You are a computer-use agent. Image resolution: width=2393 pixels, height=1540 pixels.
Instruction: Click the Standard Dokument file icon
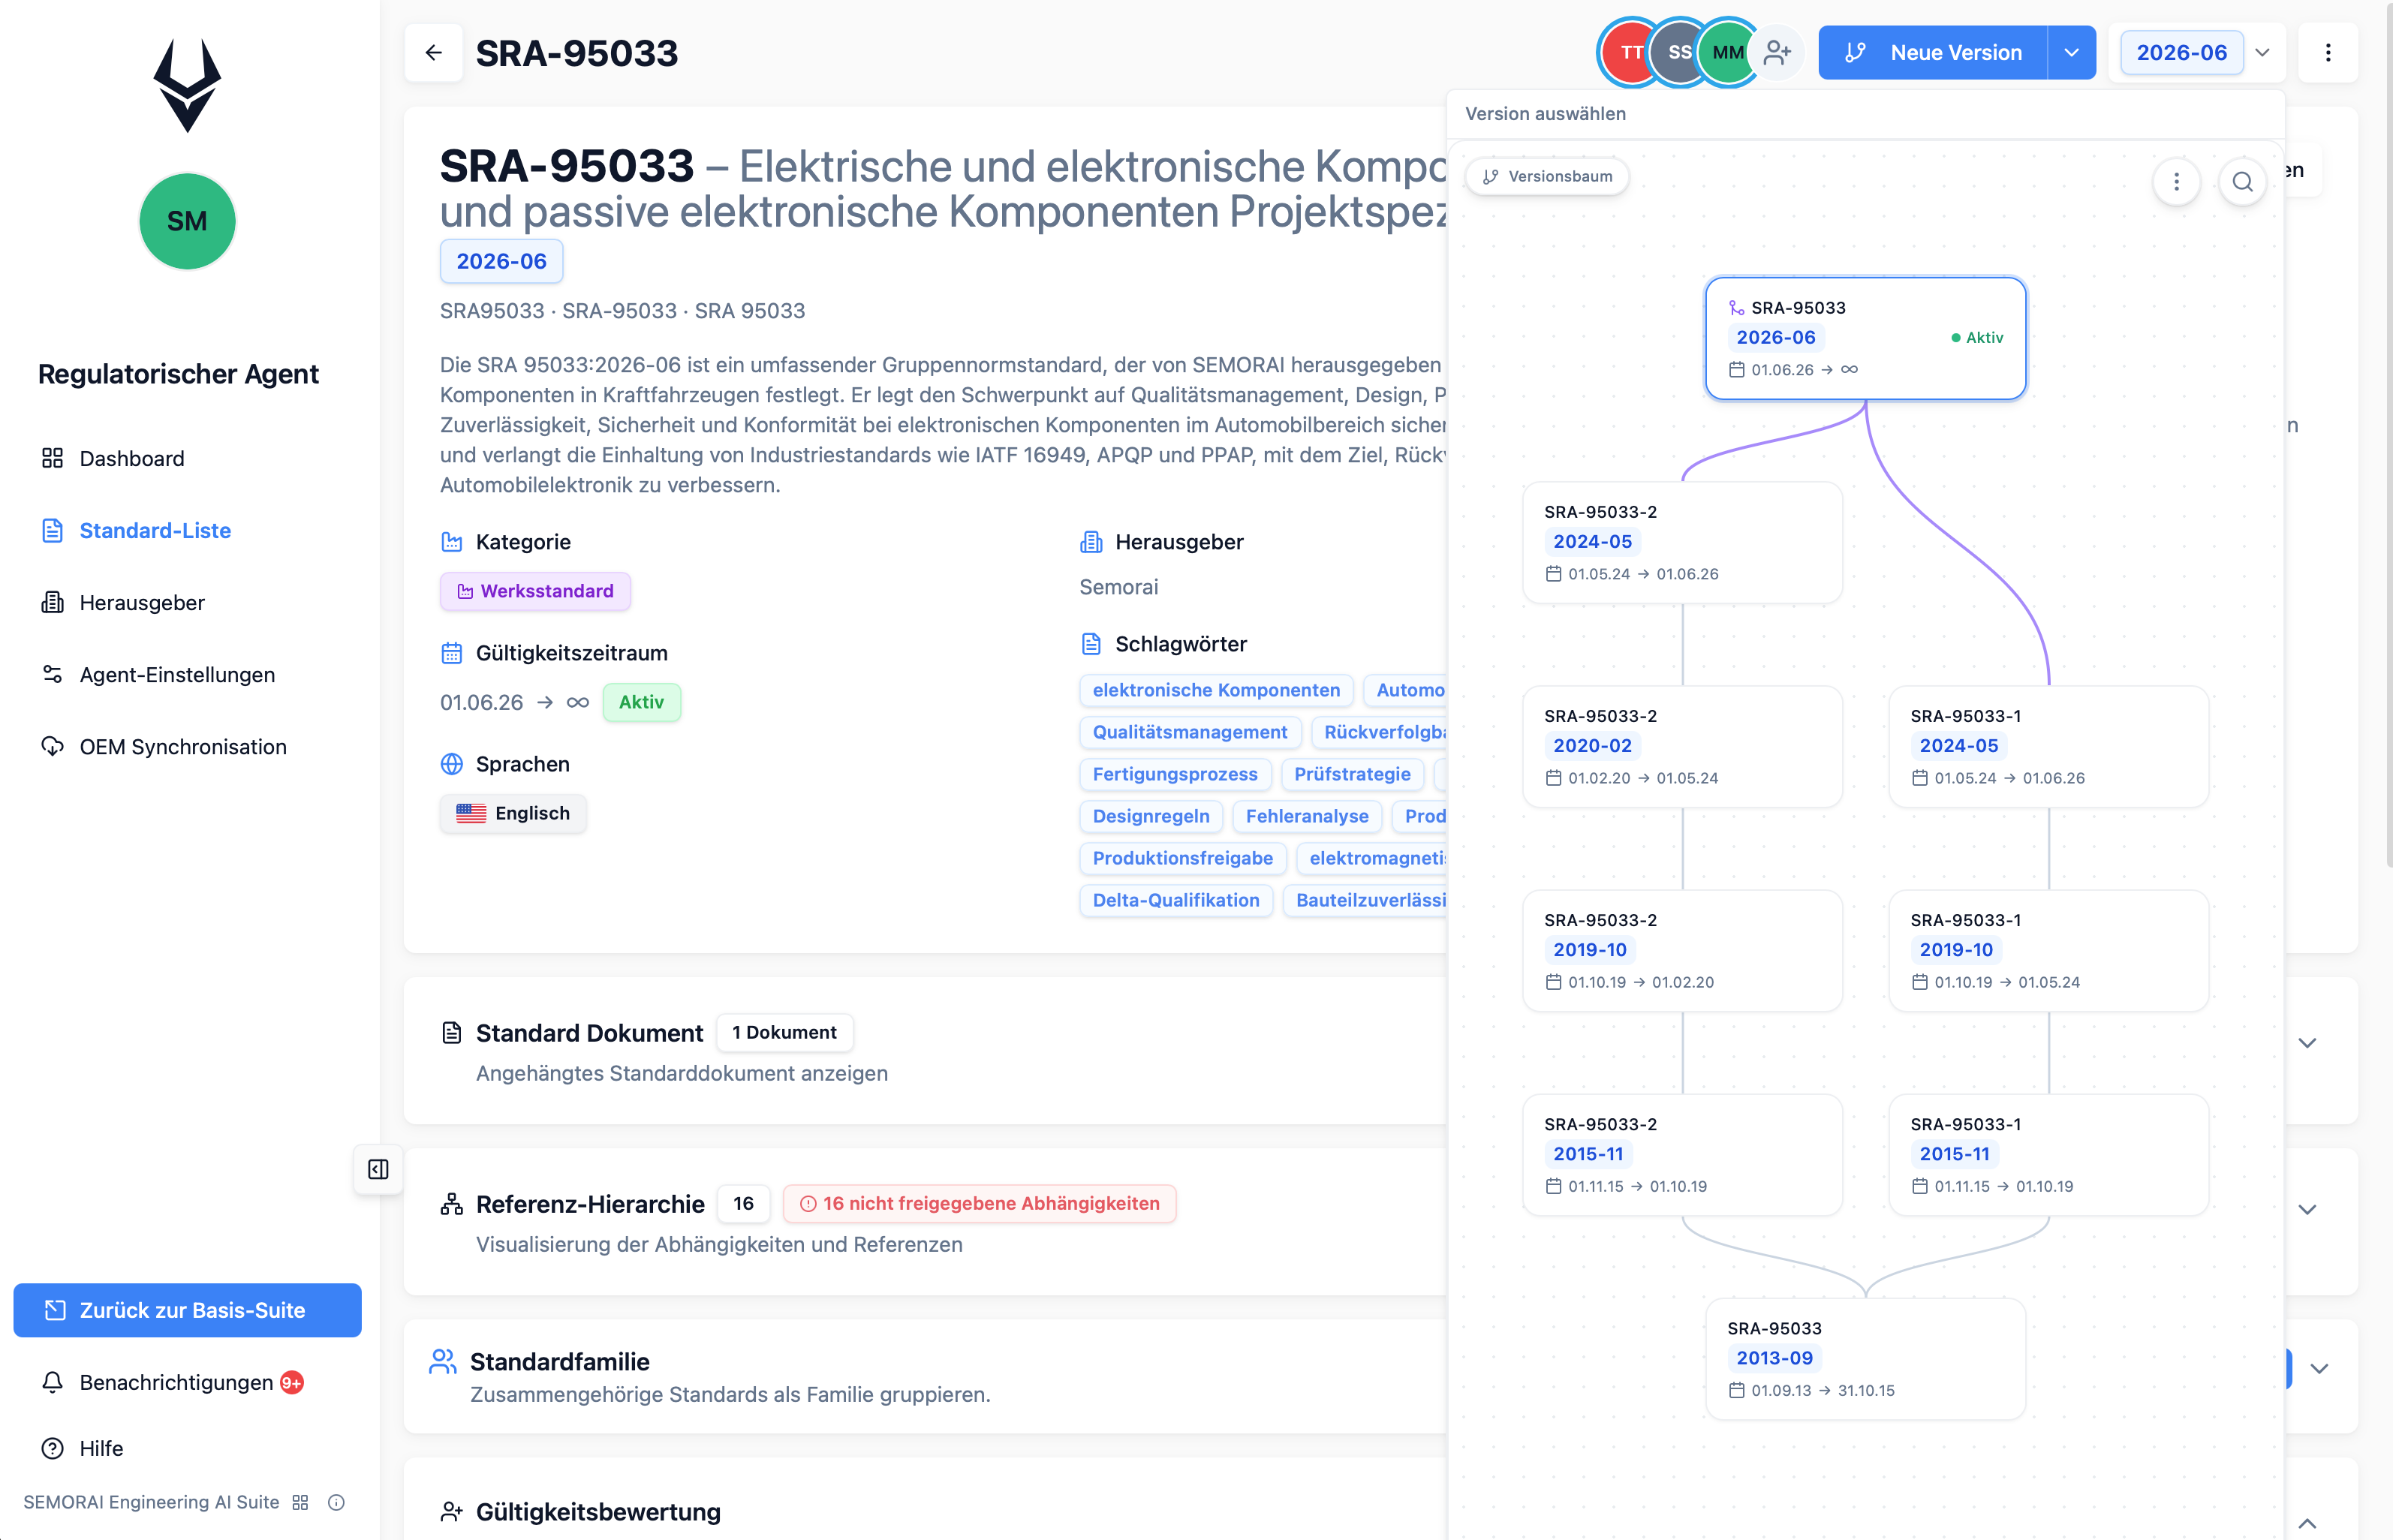(452, 1033)
